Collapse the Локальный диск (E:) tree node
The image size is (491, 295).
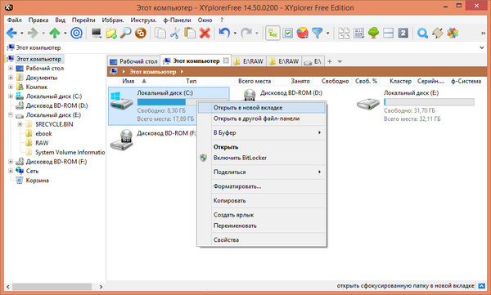(11, 115)
